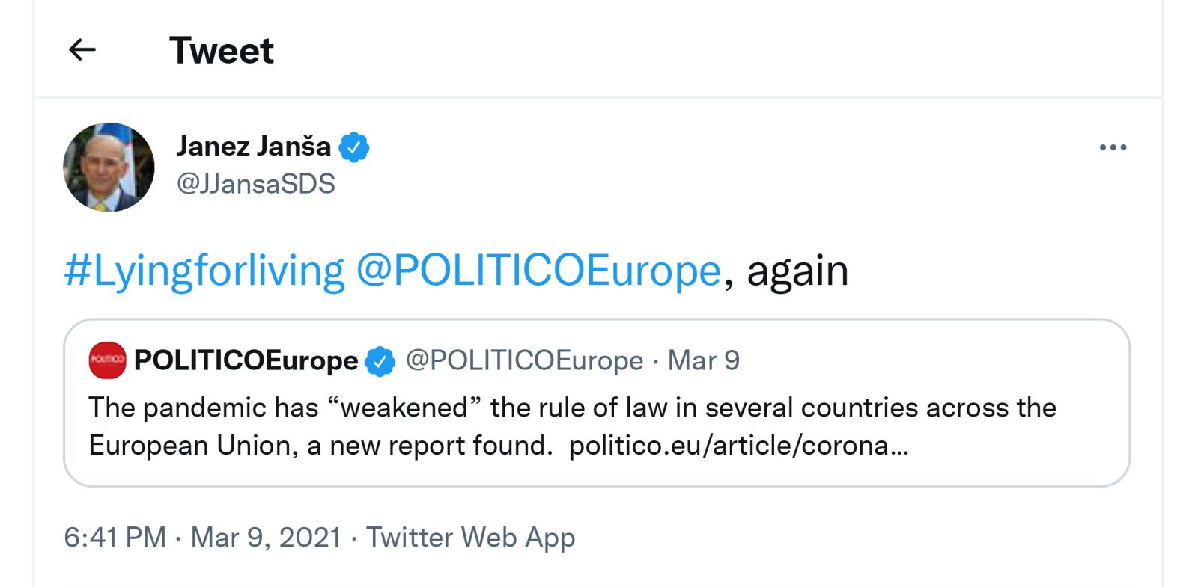Click the verified badge in the quoted tweet
The height and width of the screenshot is (587, 1198).
[x=380, y=362]
